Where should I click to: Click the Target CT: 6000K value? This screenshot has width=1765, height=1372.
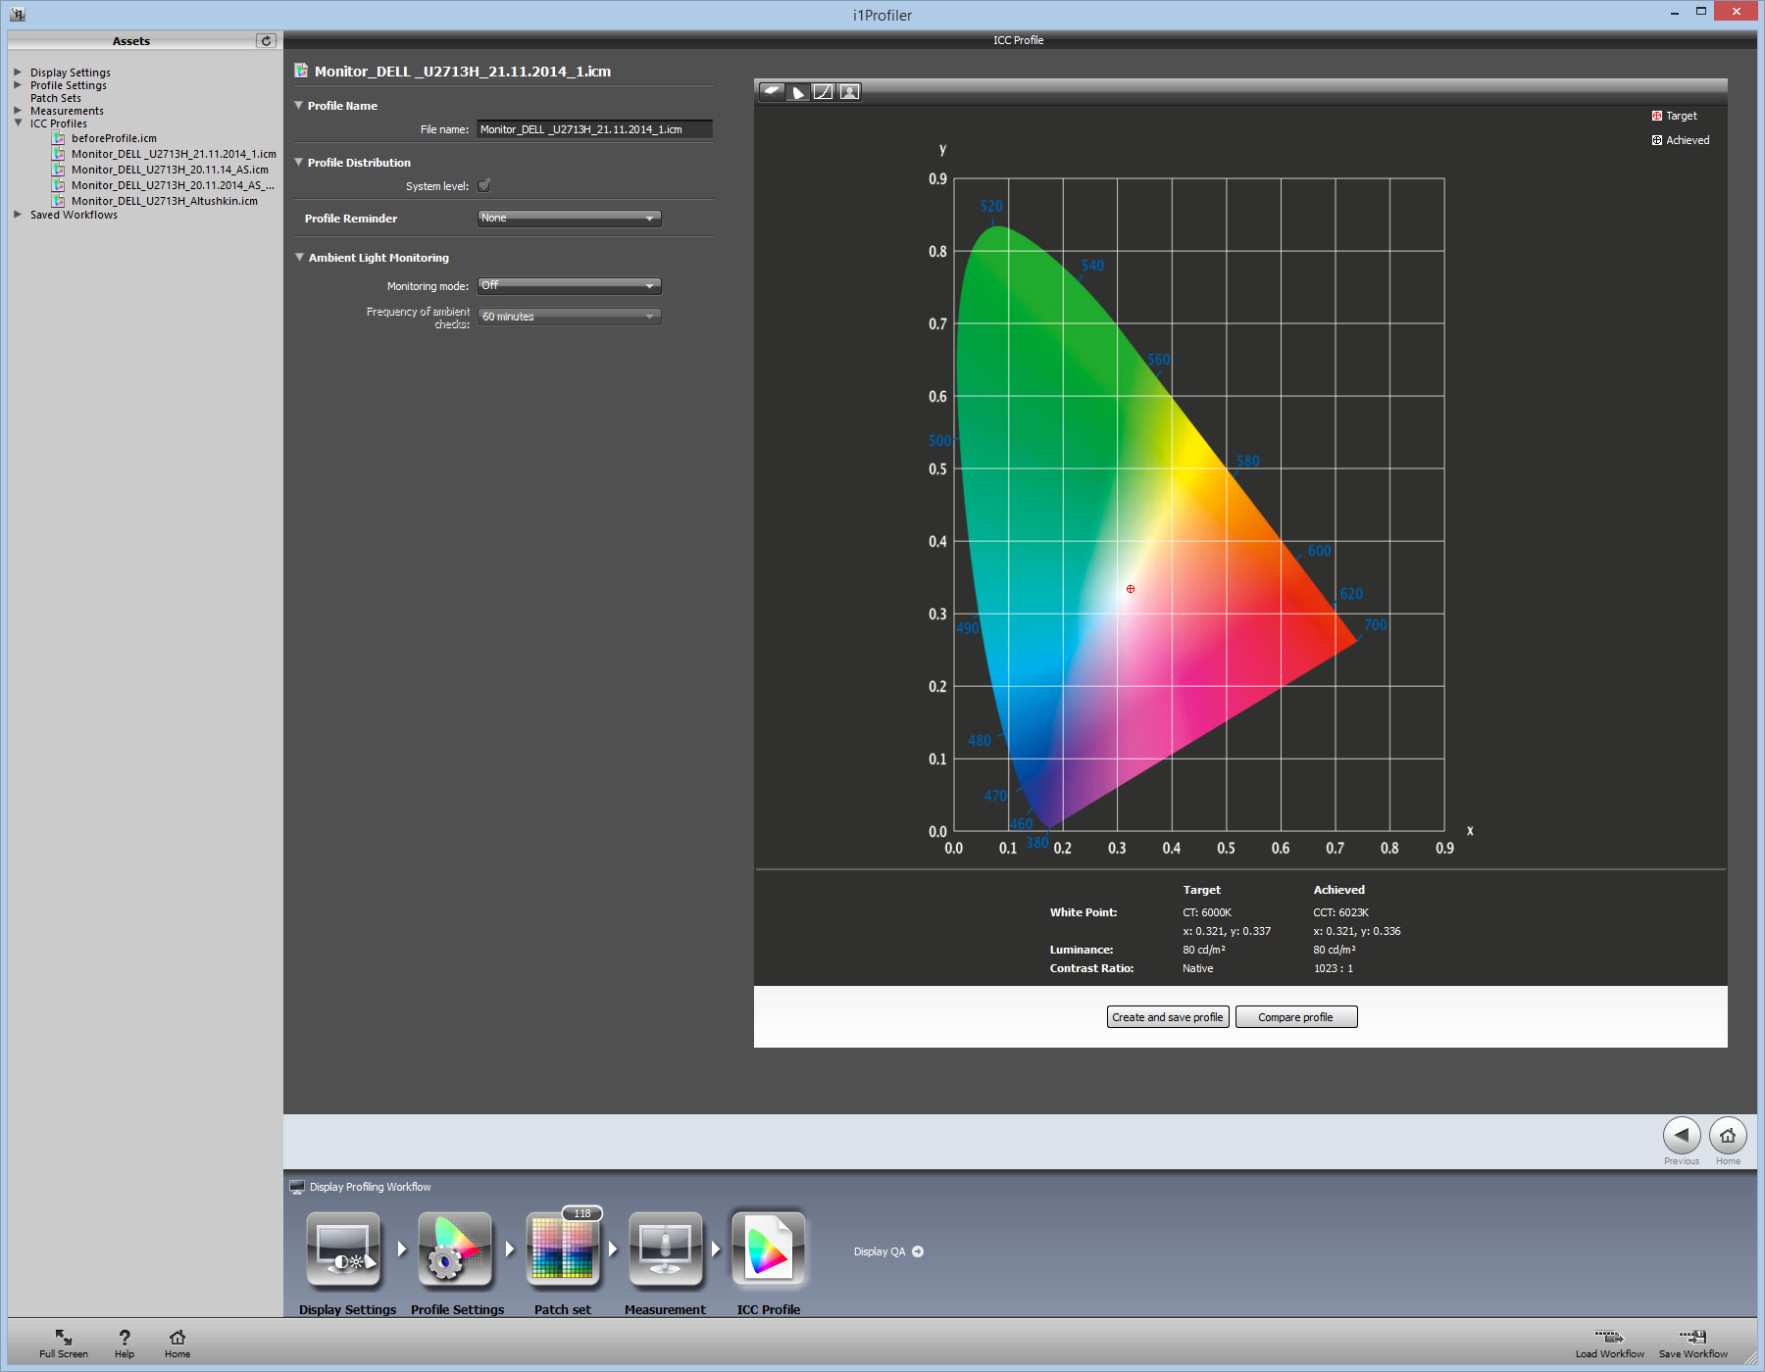pyautogui.click(x=1207, y=912)
